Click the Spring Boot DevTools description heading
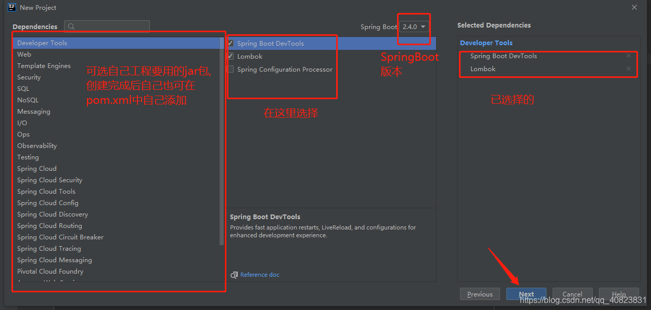 pos(265,217)
